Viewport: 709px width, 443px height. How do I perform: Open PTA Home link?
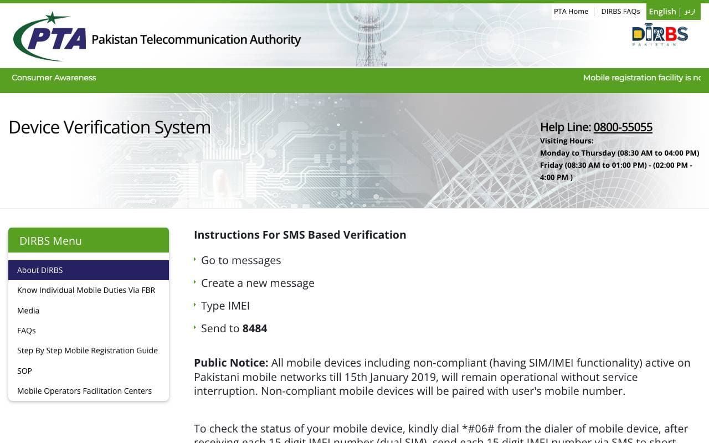571,11
